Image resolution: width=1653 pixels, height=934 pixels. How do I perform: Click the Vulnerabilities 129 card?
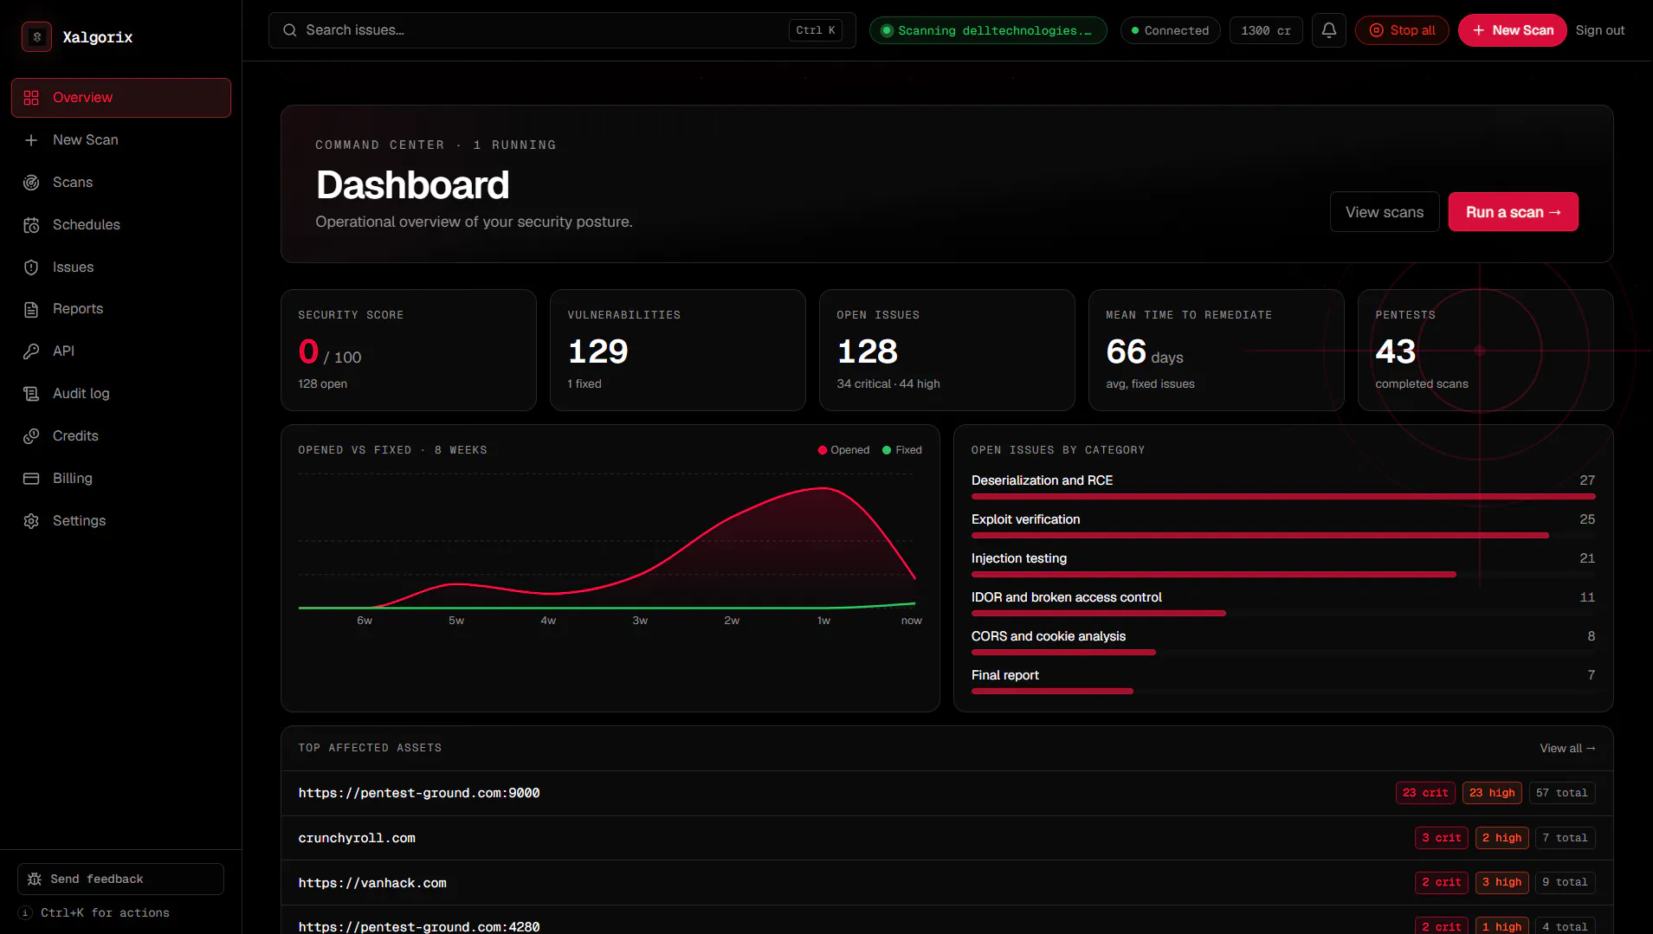click(x=678, y=351)
